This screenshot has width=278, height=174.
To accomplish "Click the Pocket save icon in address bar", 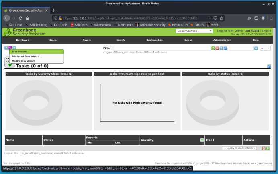I will [215, 18].
